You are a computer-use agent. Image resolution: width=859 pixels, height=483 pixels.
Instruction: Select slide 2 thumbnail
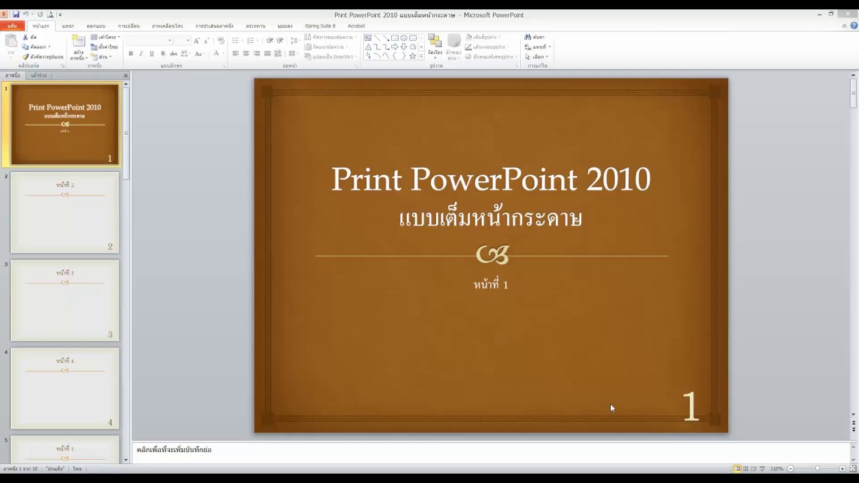tap(64, 213)
